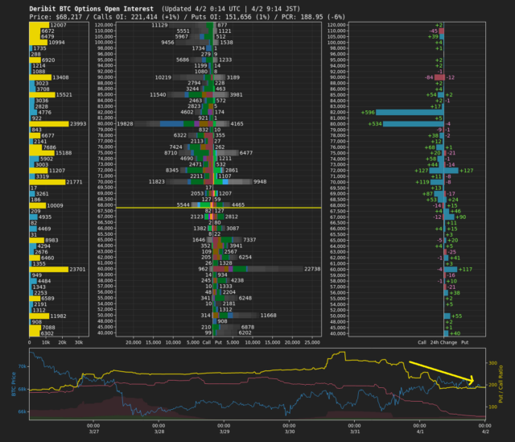Click the 24h Change axis label
Image resolution: width=515 pixels, height=442 pixels.
445,342
